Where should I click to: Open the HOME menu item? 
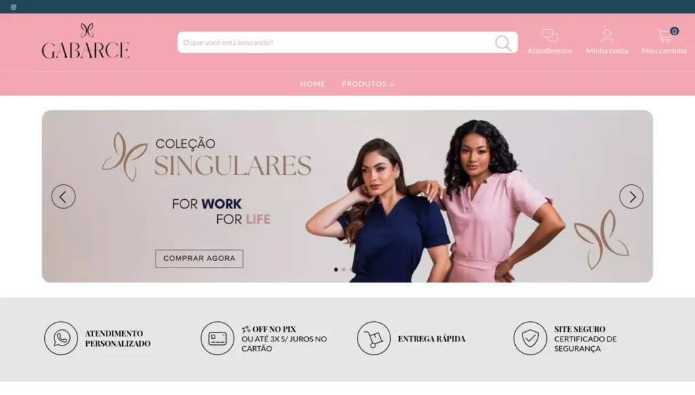coord(312,83)
